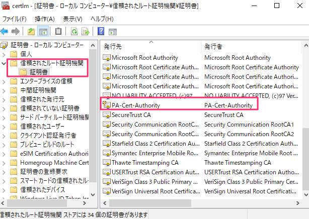This screenshot has height=219, width=309.
Task: Toggle the Show/Hide Console Tree icon
Action: [43, 31]
